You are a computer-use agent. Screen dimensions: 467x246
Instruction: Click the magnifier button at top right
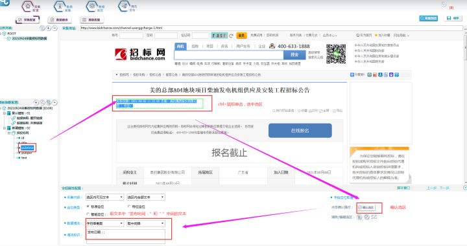click(429, 18)
